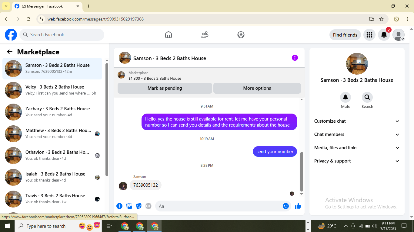Open the emoji picker
414x232 pixels.
pos(286,206)
